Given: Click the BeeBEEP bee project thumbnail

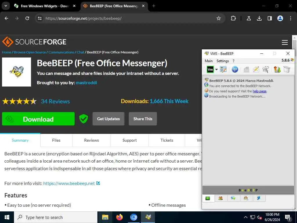Looking at the screenshot, I should pyautogui.click(x=17, y=72).
